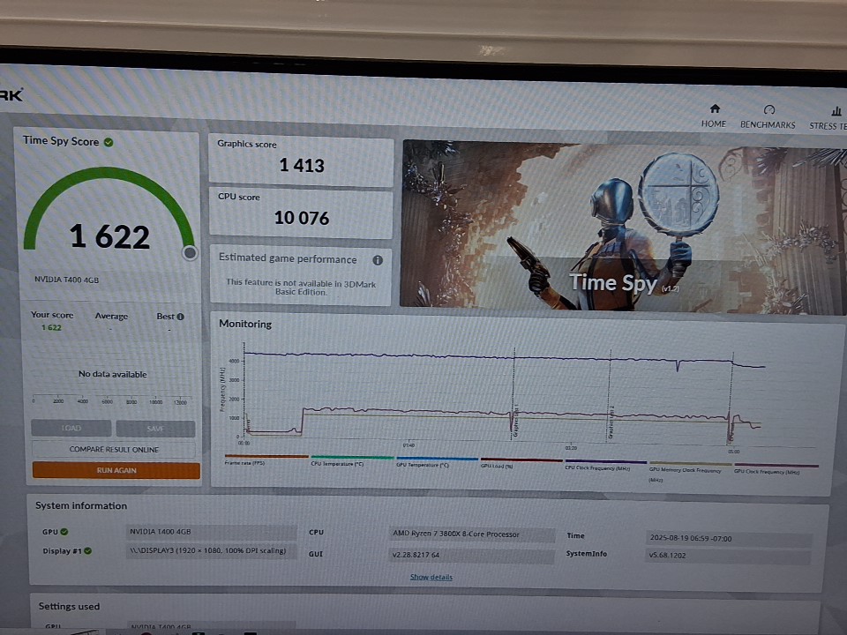Click the SAVE button
The image size is (847, 635).
155,429
